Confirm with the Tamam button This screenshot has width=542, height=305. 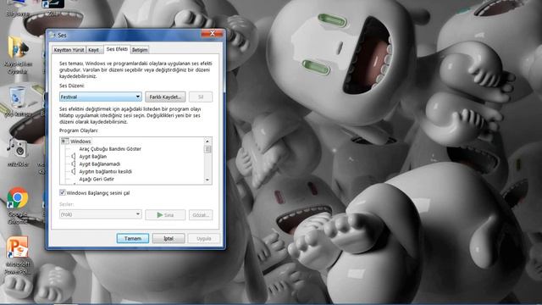point(133,238)
